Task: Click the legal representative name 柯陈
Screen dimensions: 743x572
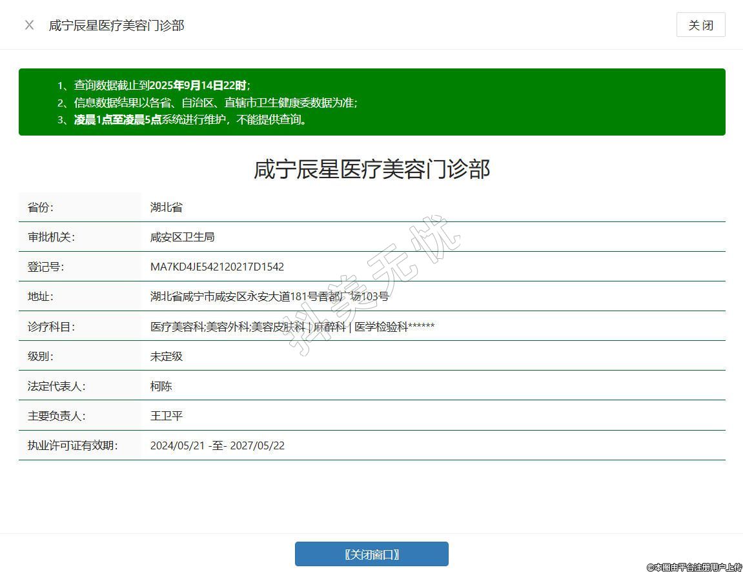Action: pyautogui.click(x=161, y=386)
